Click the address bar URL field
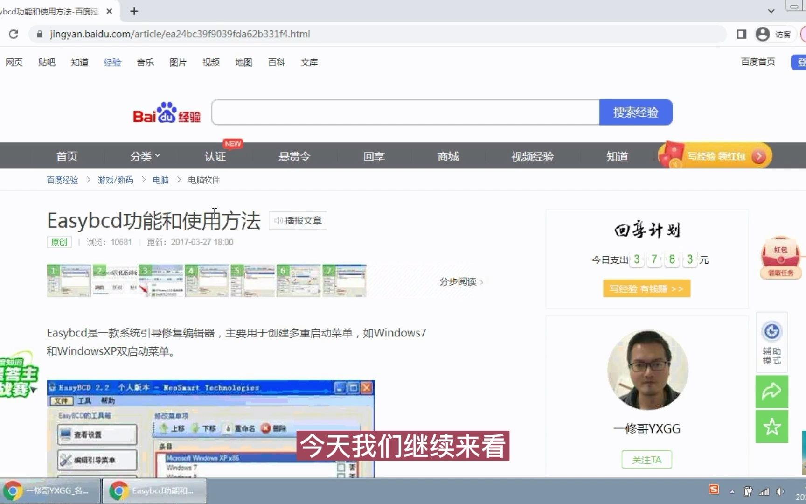The width and height of the screenshot is (806, 504). click(x=378, y=34)
